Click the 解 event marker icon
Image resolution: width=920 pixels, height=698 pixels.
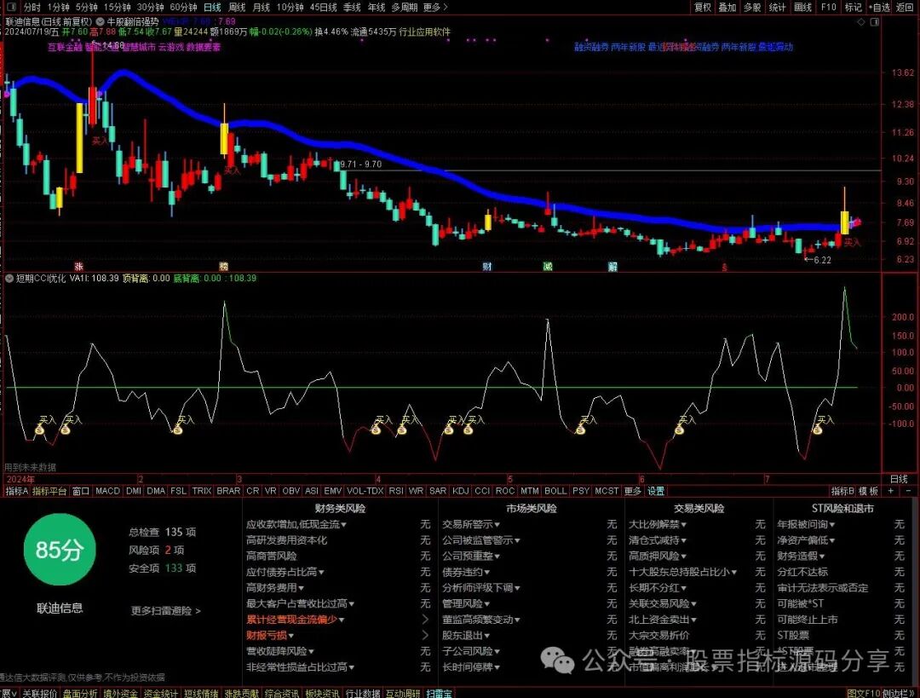[x=612, y=267]
